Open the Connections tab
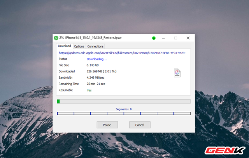This screenshot has height=158, width=249. point(95,46)
